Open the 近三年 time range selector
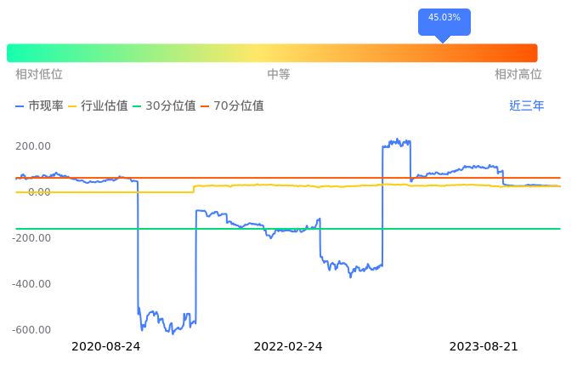583x376 pixels. 526,106
